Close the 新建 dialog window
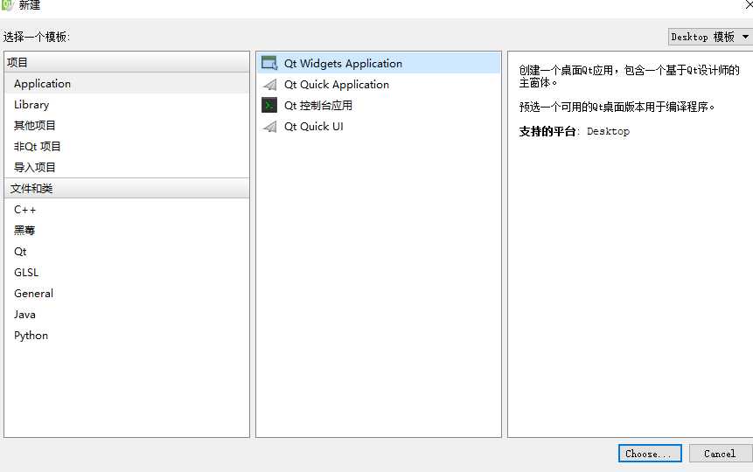This screenshot has width=753, height=472. coord(749,4)
